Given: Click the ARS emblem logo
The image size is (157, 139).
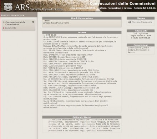Looking at the screenshot, I should pyautogui.click(x=8, y=7).
